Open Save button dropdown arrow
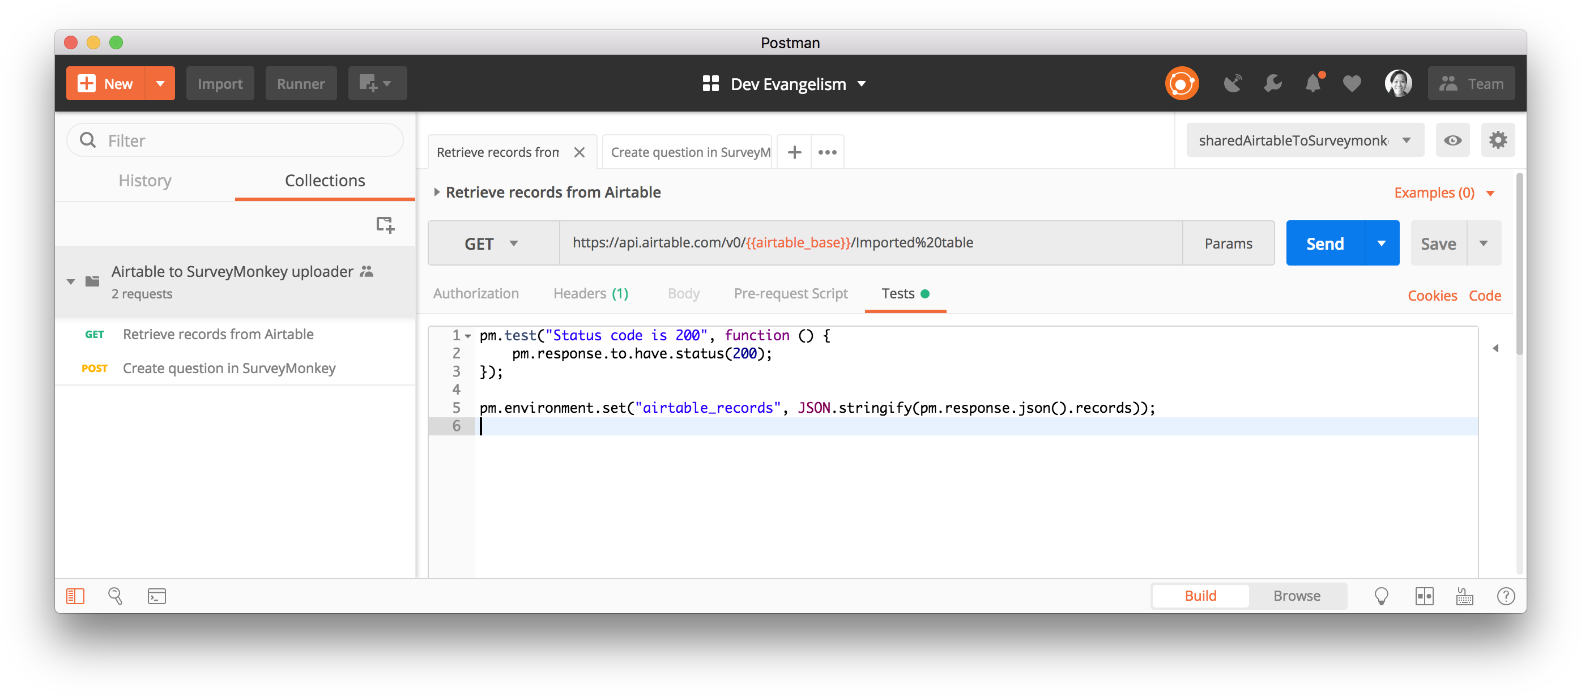Screen dimensions: 1581x697 pos(1484,243)
